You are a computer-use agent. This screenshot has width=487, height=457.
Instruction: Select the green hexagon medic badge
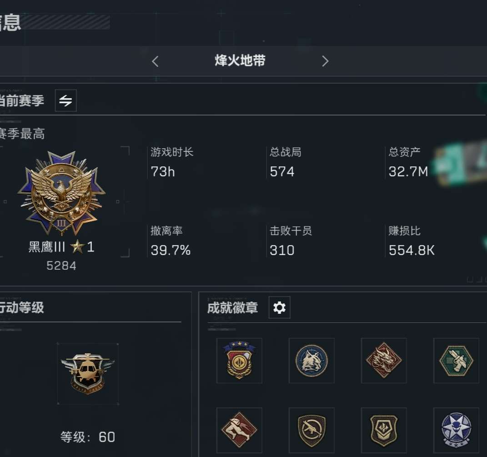(x=456, y=361)
